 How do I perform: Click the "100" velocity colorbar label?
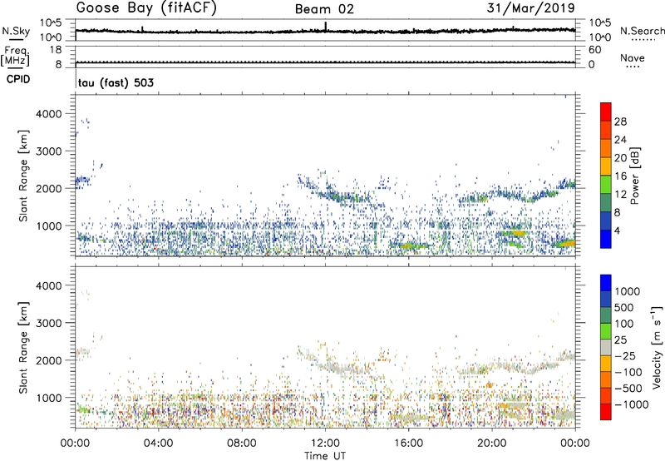(623, 324)
